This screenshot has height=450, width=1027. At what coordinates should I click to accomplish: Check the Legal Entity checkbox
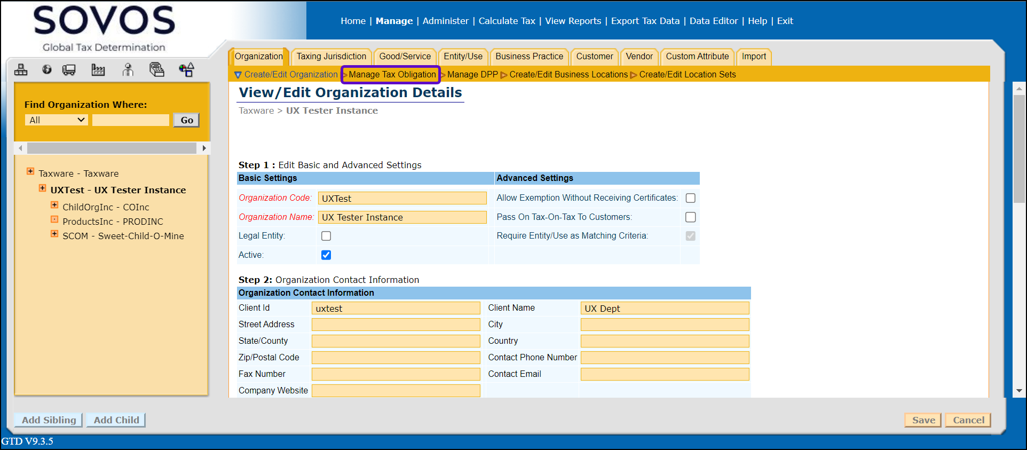[x=326, y=236]
